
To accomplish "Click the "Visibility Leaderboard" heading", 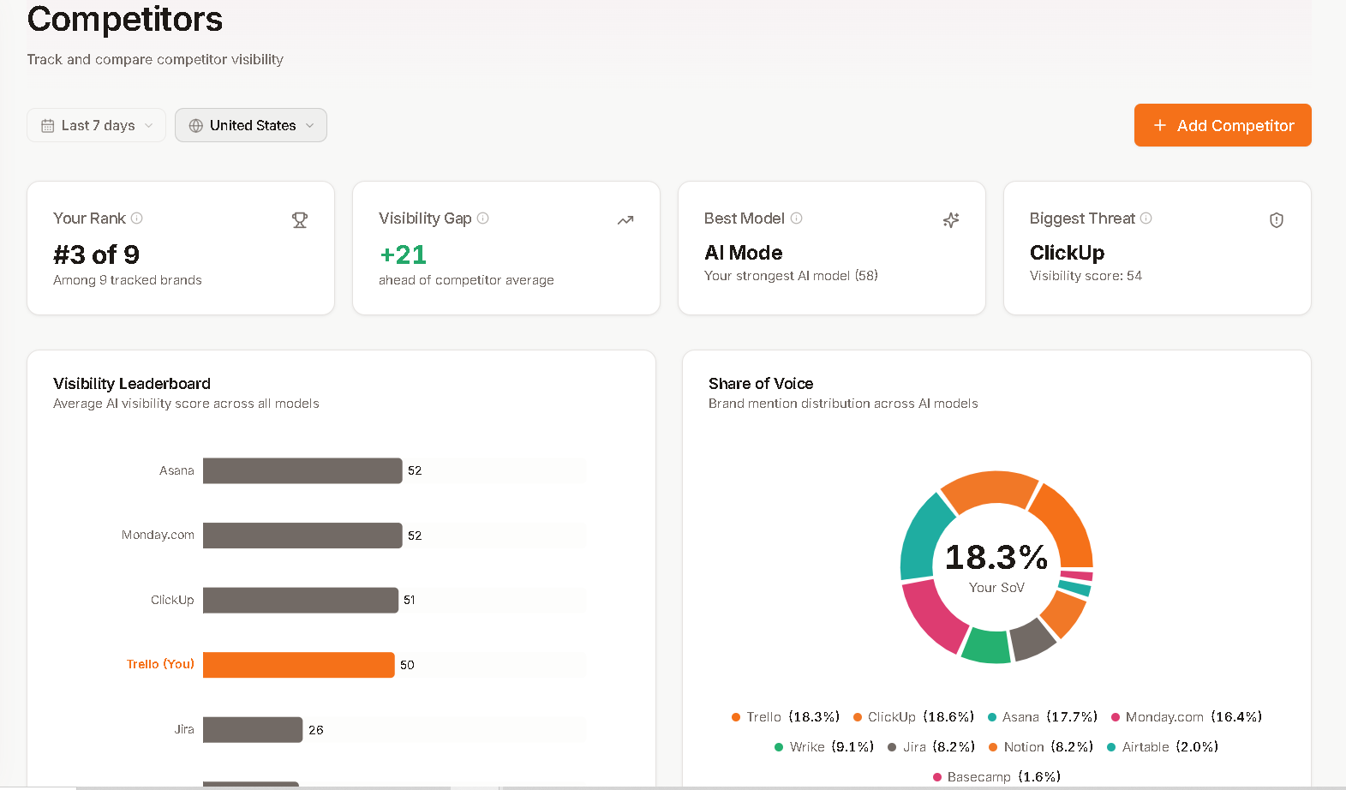I will [x=132, y=384].
